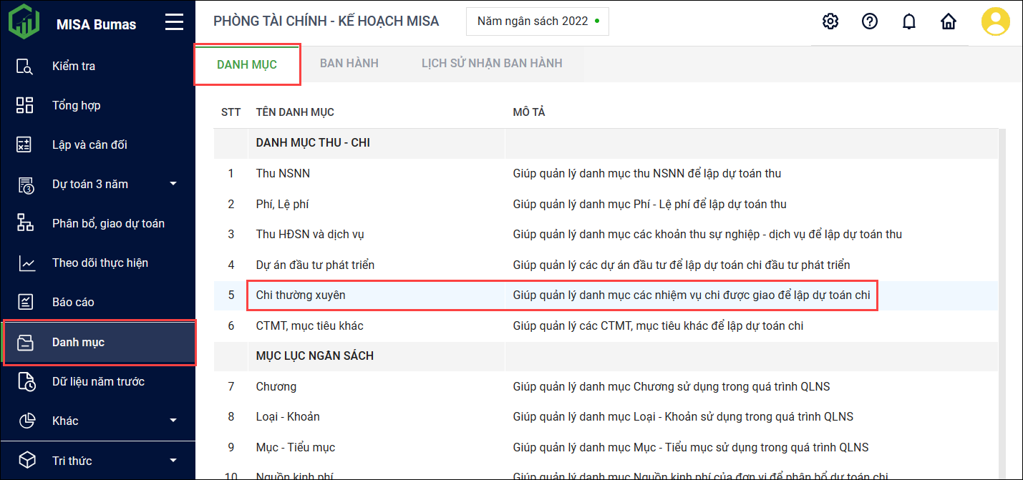Switch to the BAN HÀNH tab
1023x480 pixels.
click(x=349, y=64)
